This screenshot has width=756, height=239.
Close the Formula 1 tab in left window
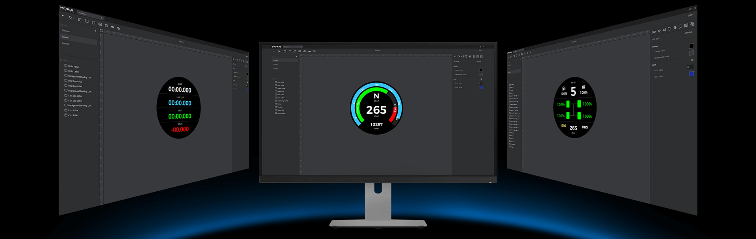click(x=101, y=18)
